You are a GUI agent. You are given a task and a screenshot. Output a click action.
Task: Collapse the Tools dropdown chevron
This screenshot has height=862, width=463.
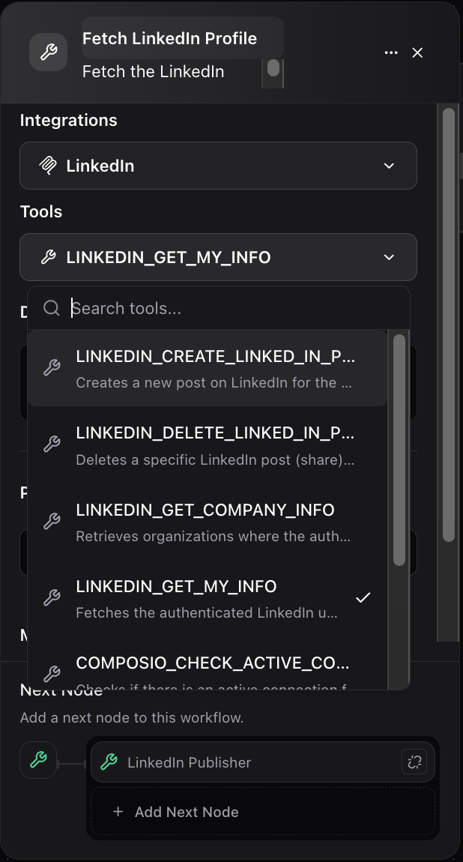[x=389, y=257]
